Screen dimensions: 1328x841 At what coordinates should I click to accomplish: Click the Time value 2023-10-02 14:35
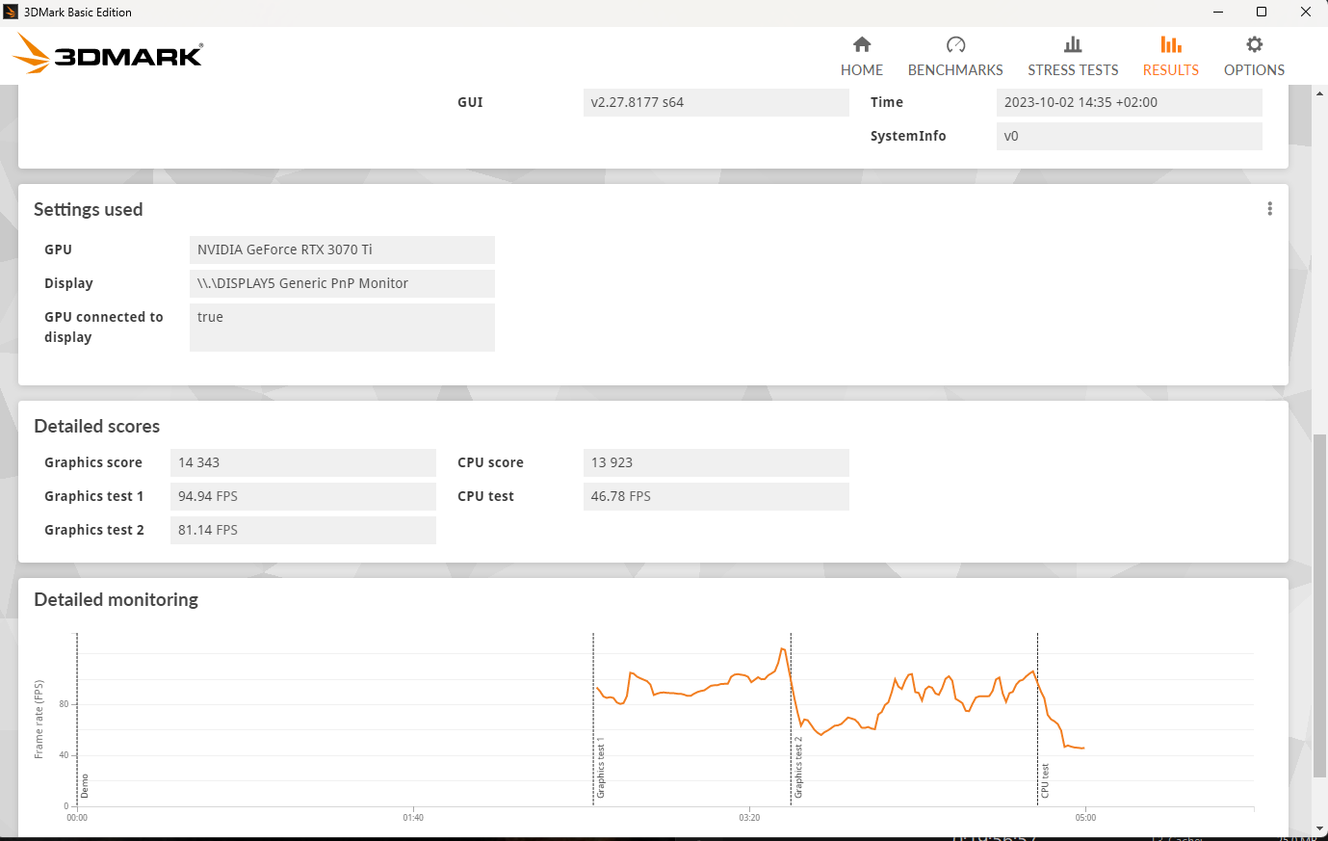(x=1130, y=102)
